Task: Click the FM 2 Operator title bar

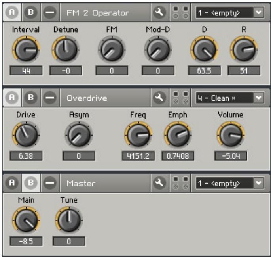Action: coord(105,12)
